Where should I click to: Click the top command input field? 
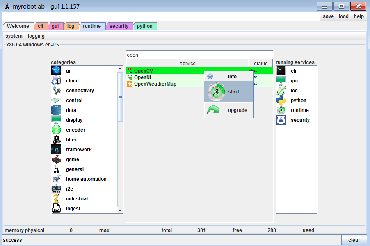[161, 16]
